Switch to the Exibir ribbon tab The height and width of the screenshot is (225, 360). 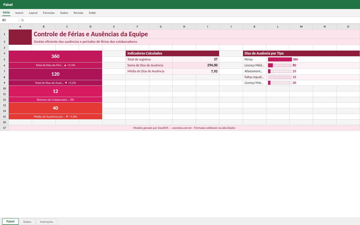pos(92,13)
